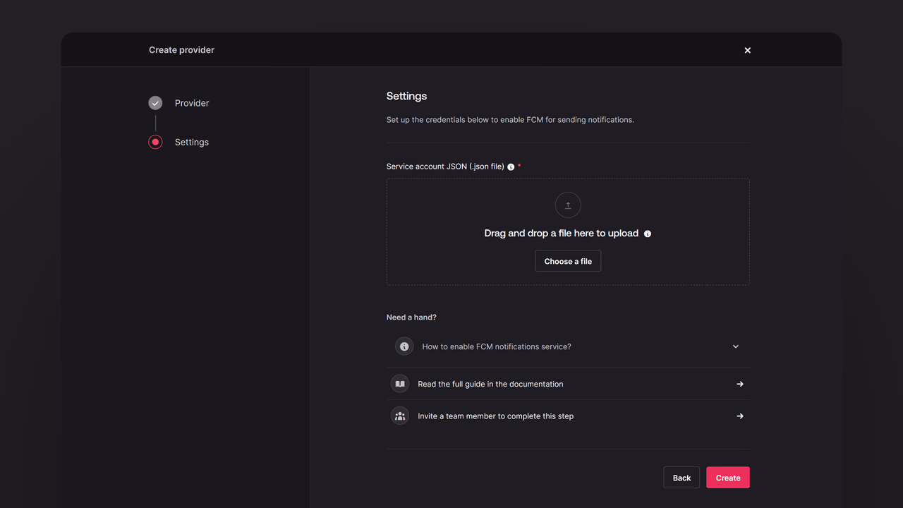Screen dimensions: 903x508
Task: Click the Choose a file button
Action: click(x=568, y=261)
